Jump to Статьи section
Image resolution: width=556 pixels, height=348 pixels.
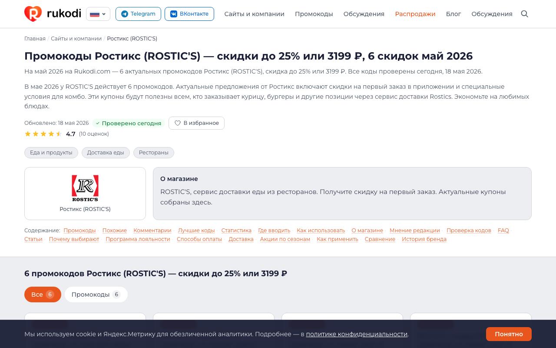33,239
